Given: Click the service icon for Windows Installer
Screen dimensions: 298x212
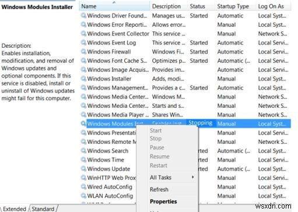Looking at the screenshot, I should tap(83, 79).
